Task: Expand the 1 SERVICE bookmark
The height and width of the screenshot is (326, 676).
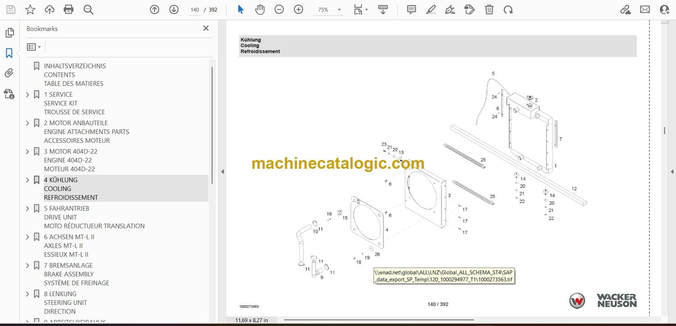Action: click(27, 95)
